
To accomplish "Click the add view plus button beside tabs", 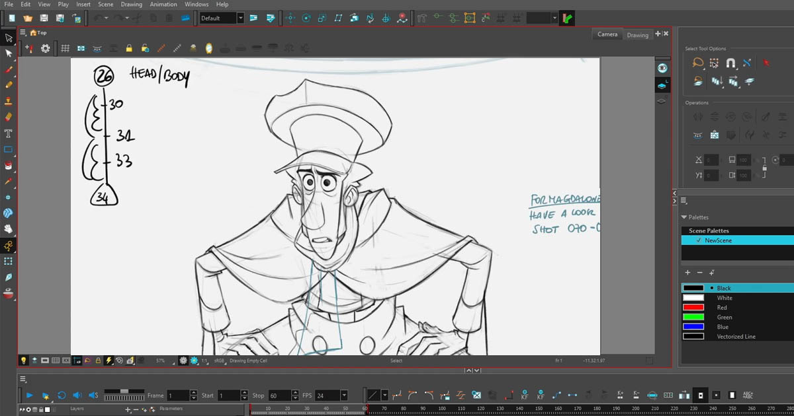I will [x=658, y=34].
